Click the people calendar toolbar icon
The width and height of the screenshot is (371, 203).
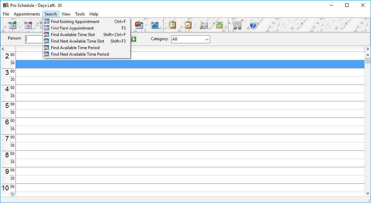[139, 25]
